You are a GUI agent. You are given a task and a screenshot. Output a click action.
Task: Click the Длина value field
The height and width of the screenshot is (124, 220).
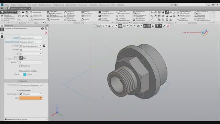31,62
